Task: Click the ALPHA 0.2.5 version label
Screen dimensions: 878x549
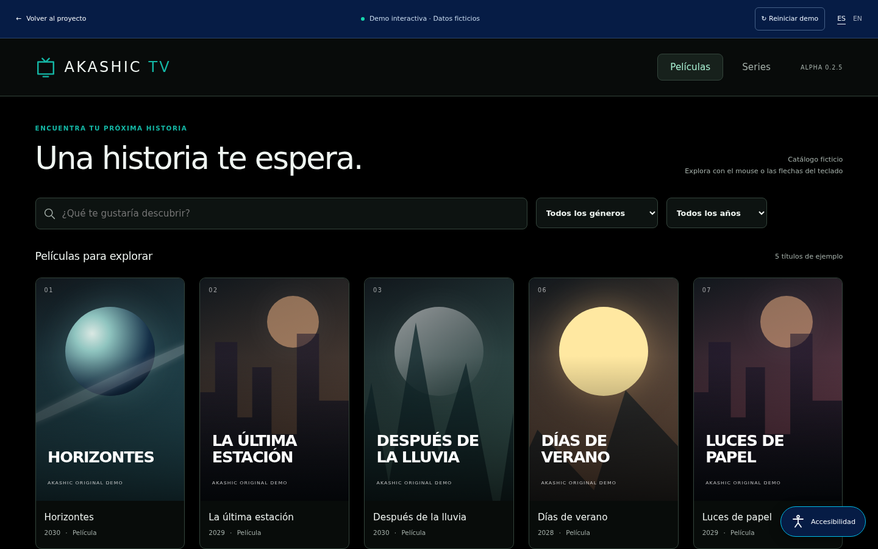Action: click(x=821, y=67)
